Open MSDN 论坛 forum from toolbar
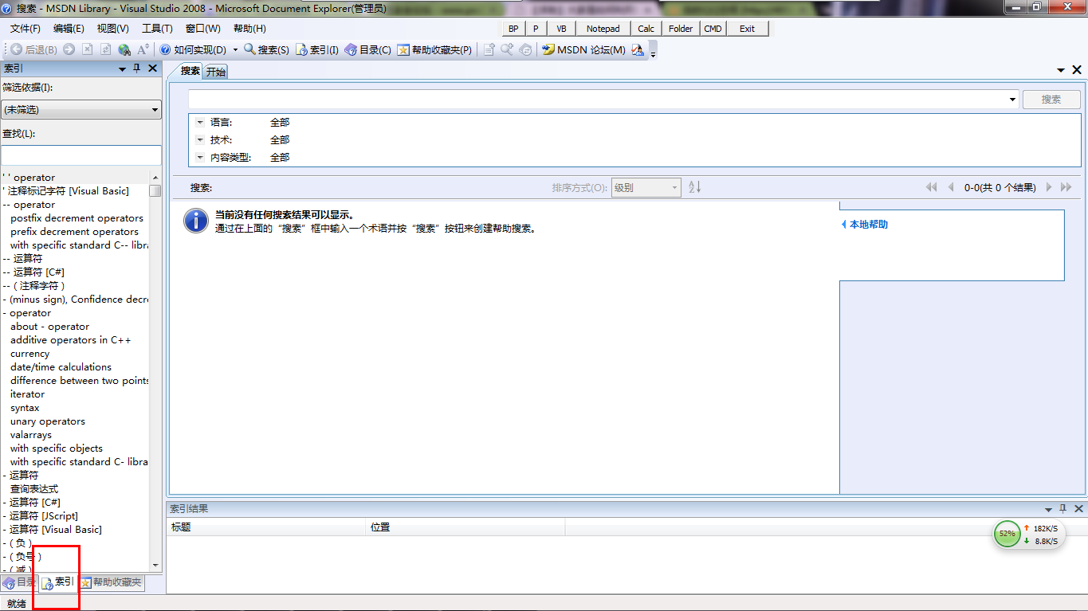This screenshot has width=1088, height=611. coord(583,49)
